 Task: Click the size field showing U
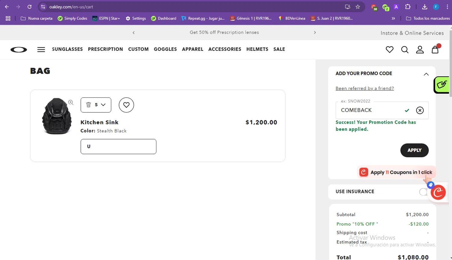pyautogui.click(x=118, y=147)
